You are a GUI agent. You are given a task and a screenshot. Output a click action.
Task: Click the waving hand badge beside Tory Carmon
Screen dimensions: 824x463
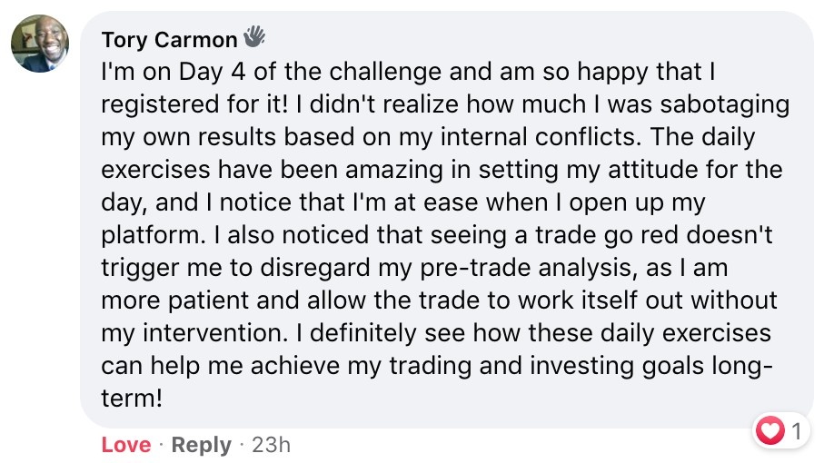point(254,38)
